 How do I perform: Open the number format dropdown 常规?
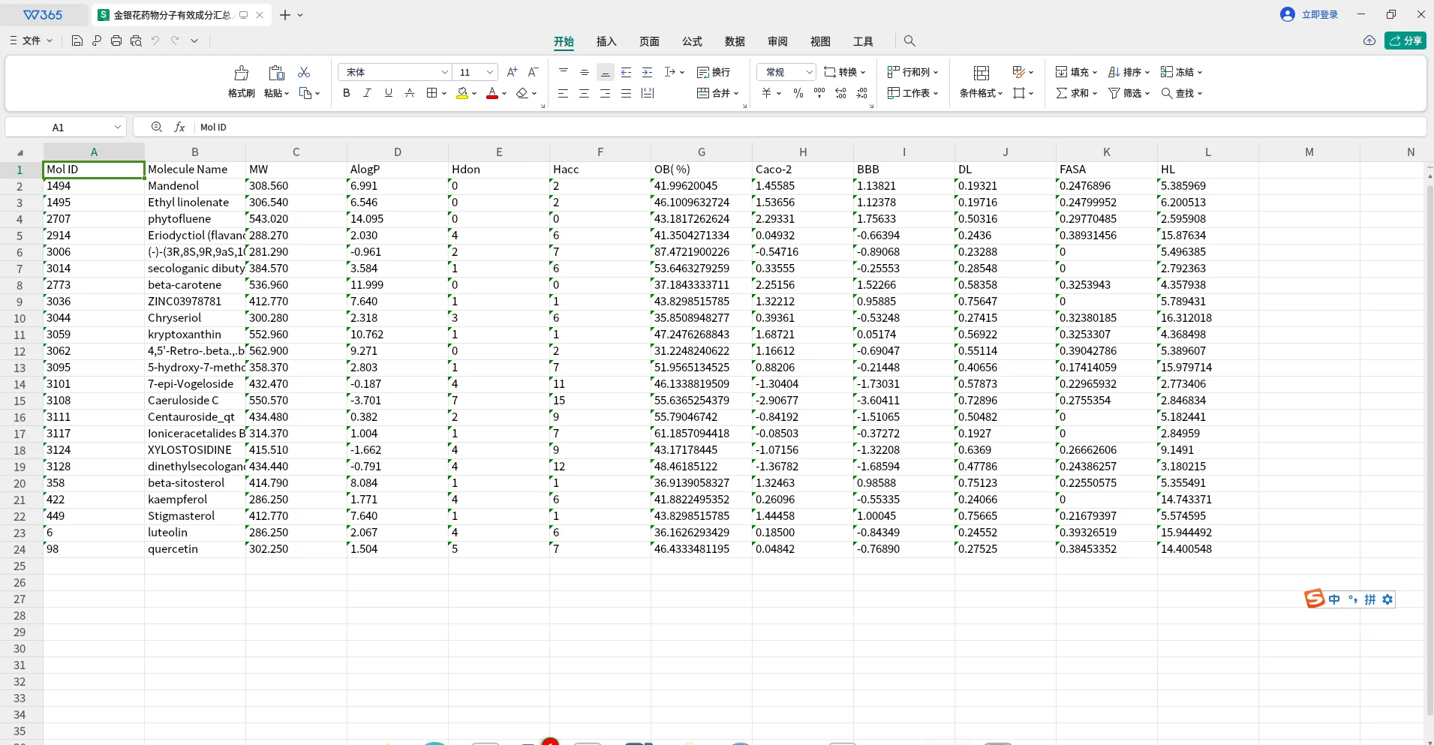pos(810,72)
